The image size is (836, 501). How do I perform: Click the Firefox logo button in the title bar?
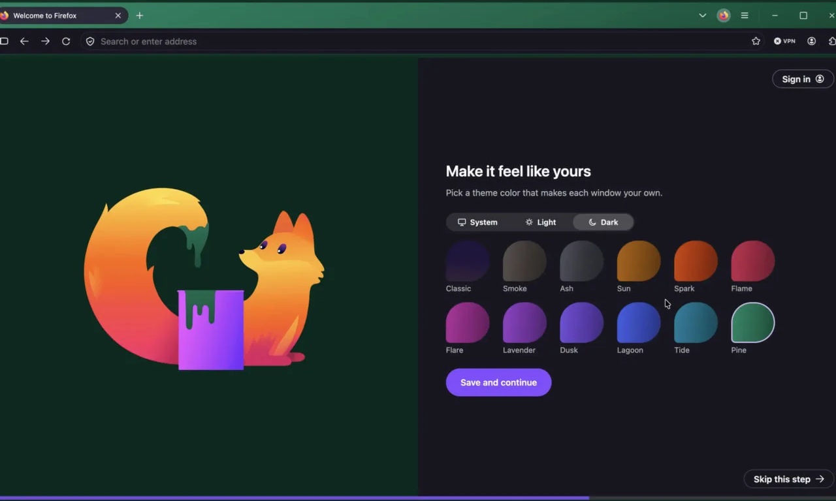coord(724,16)
